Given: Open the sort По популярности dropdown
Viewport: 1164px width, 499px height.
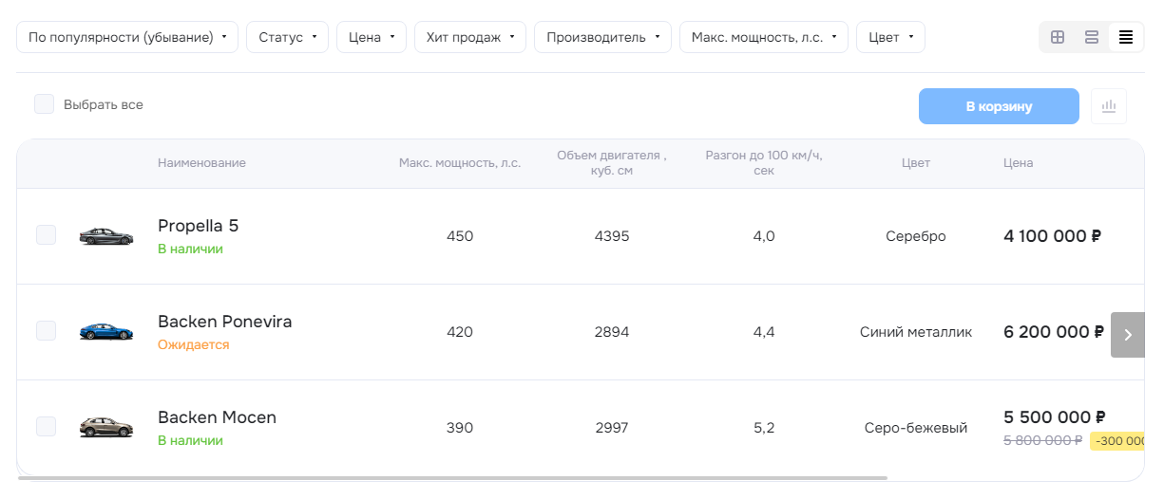Looking at the screenshot, I should click(x=127, y=37).
